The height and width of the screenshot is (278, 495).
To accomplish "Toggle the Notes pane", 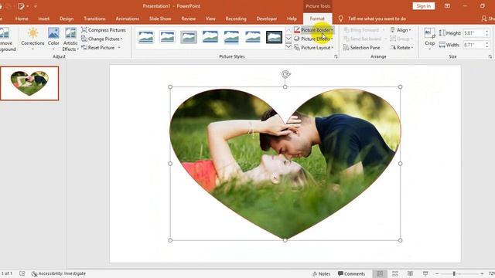I will pyautogui.click(x=322, y=273).
